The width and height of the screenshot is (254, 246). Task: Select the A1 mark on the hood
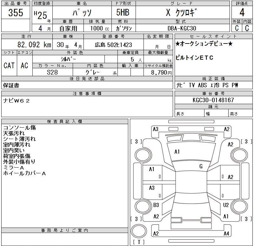tap(177, 152)
